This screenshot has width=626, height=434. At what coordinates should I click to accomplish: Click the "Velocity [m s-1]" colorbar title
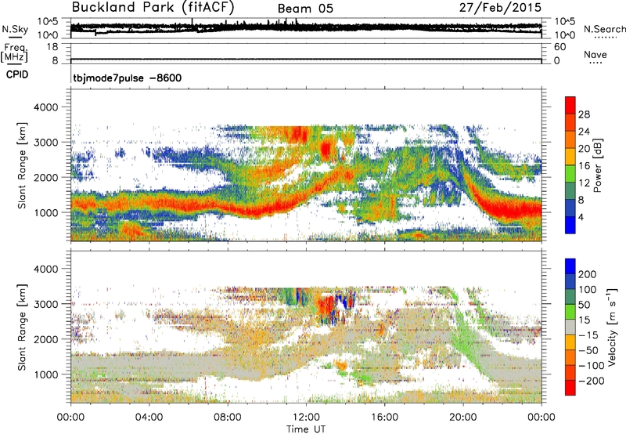(x=612, y=327)
